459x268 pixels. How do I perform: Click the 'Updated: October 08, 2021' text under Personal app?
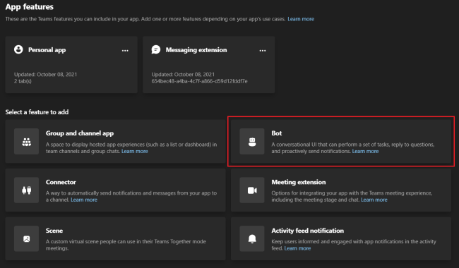(x=45, y=75)
